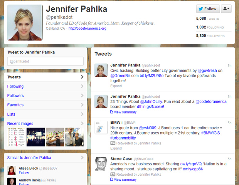Viewport: 239px width, 185px height.
Task: Follow Jennifer Pahlka with the Follow button
Action: point(208,9)
